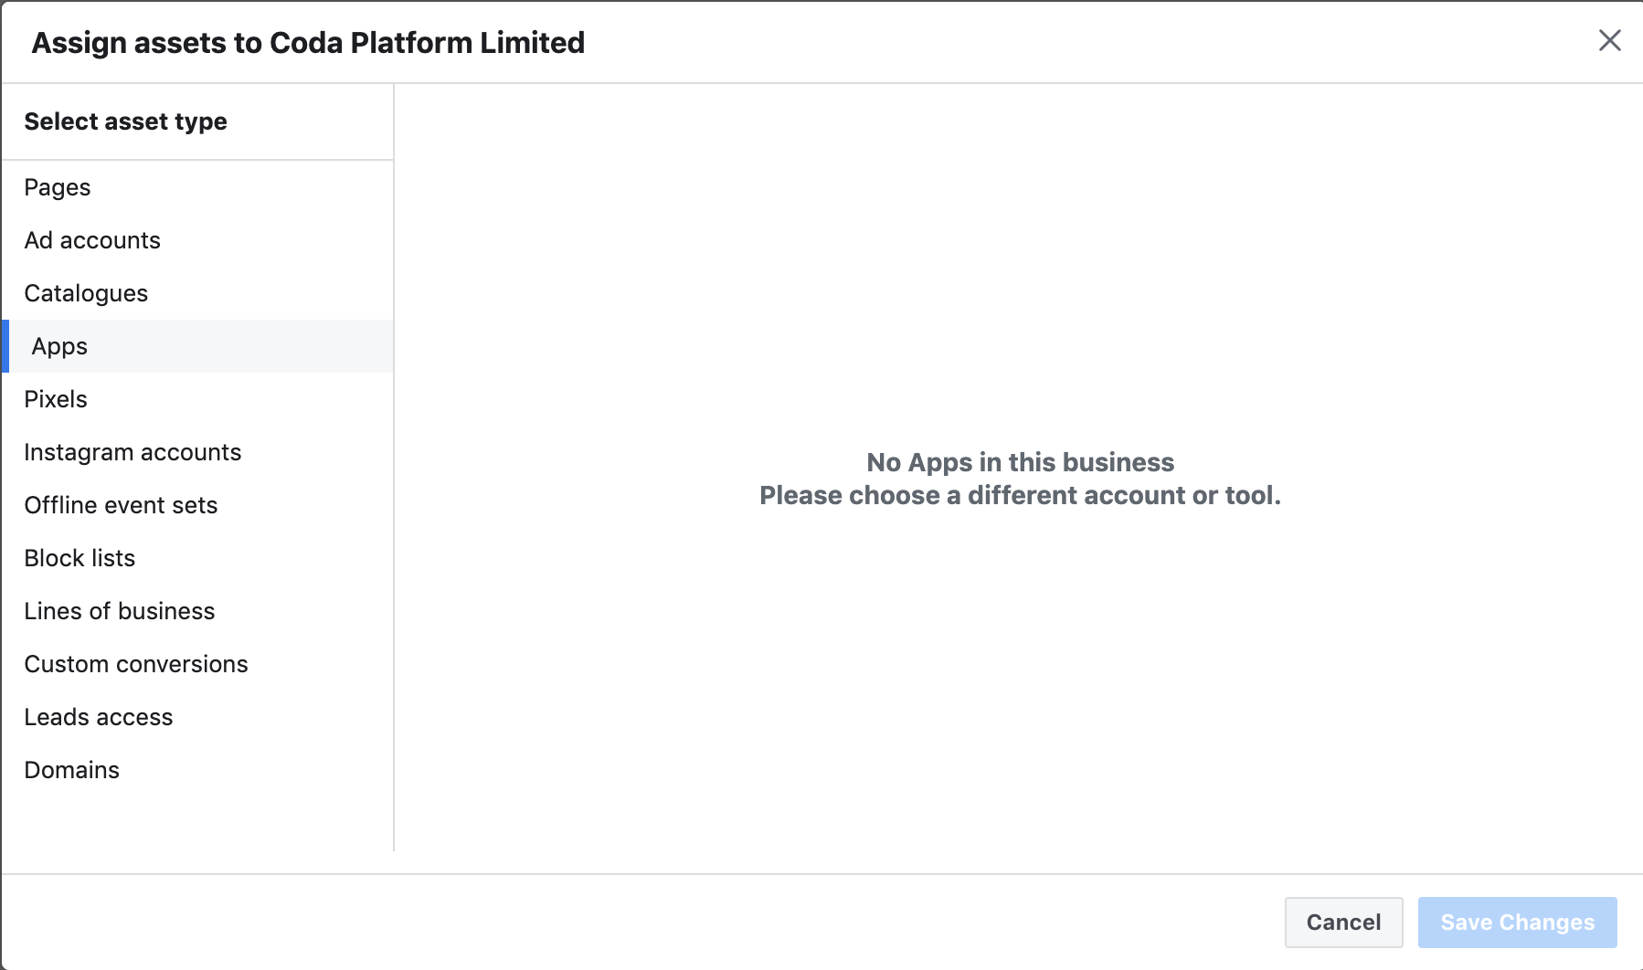This screenshot has height=970, width=1643.
Task: Choose Custom conversions asset type
Action: pos(197,664)
